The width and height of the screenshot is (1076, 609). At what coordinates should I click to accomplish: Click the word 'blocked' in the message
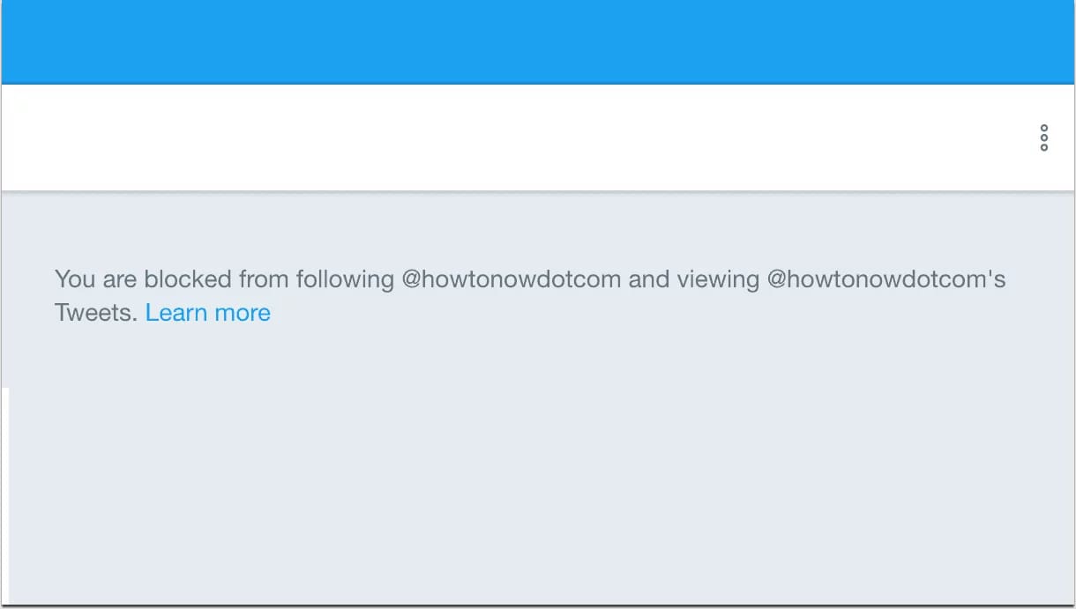pos(188,279)
